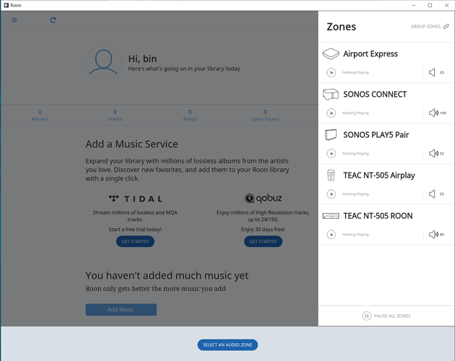
Task: Open the Albums count link
Action: pos(40,116)
